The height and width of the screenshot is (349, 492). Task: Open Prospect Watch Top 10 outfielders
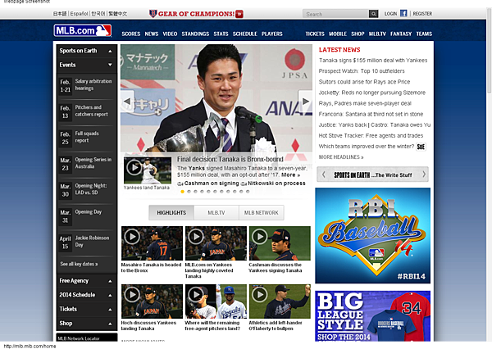(362, 71)
